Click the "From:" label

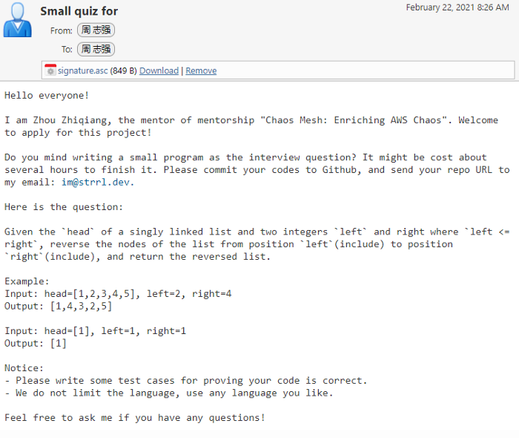click(x=62, y=31)
